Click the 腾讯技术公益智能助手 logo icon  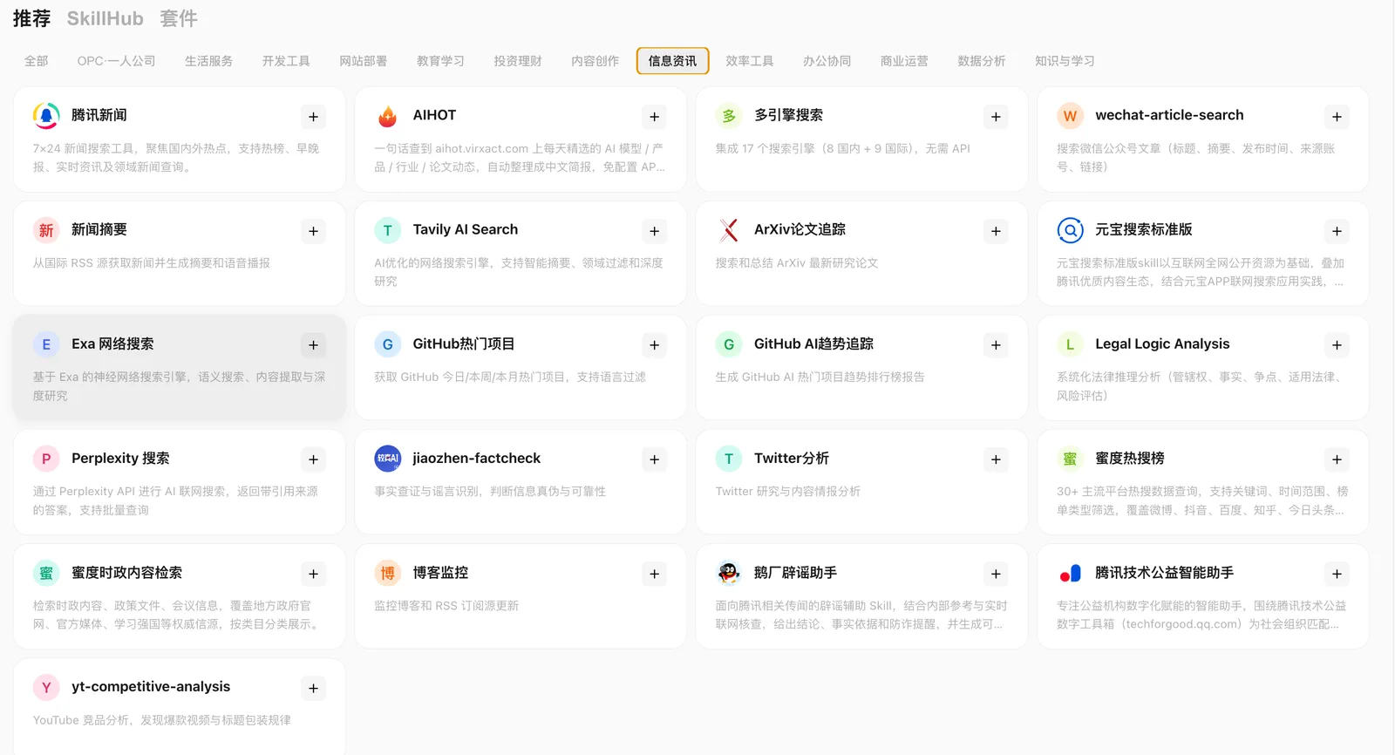[1071, 573]
